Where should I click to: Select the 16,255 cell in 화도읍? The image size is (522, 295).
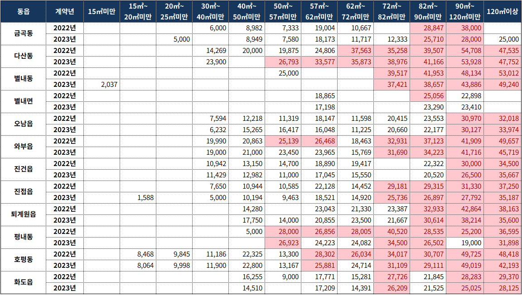(x=246, y=277)
